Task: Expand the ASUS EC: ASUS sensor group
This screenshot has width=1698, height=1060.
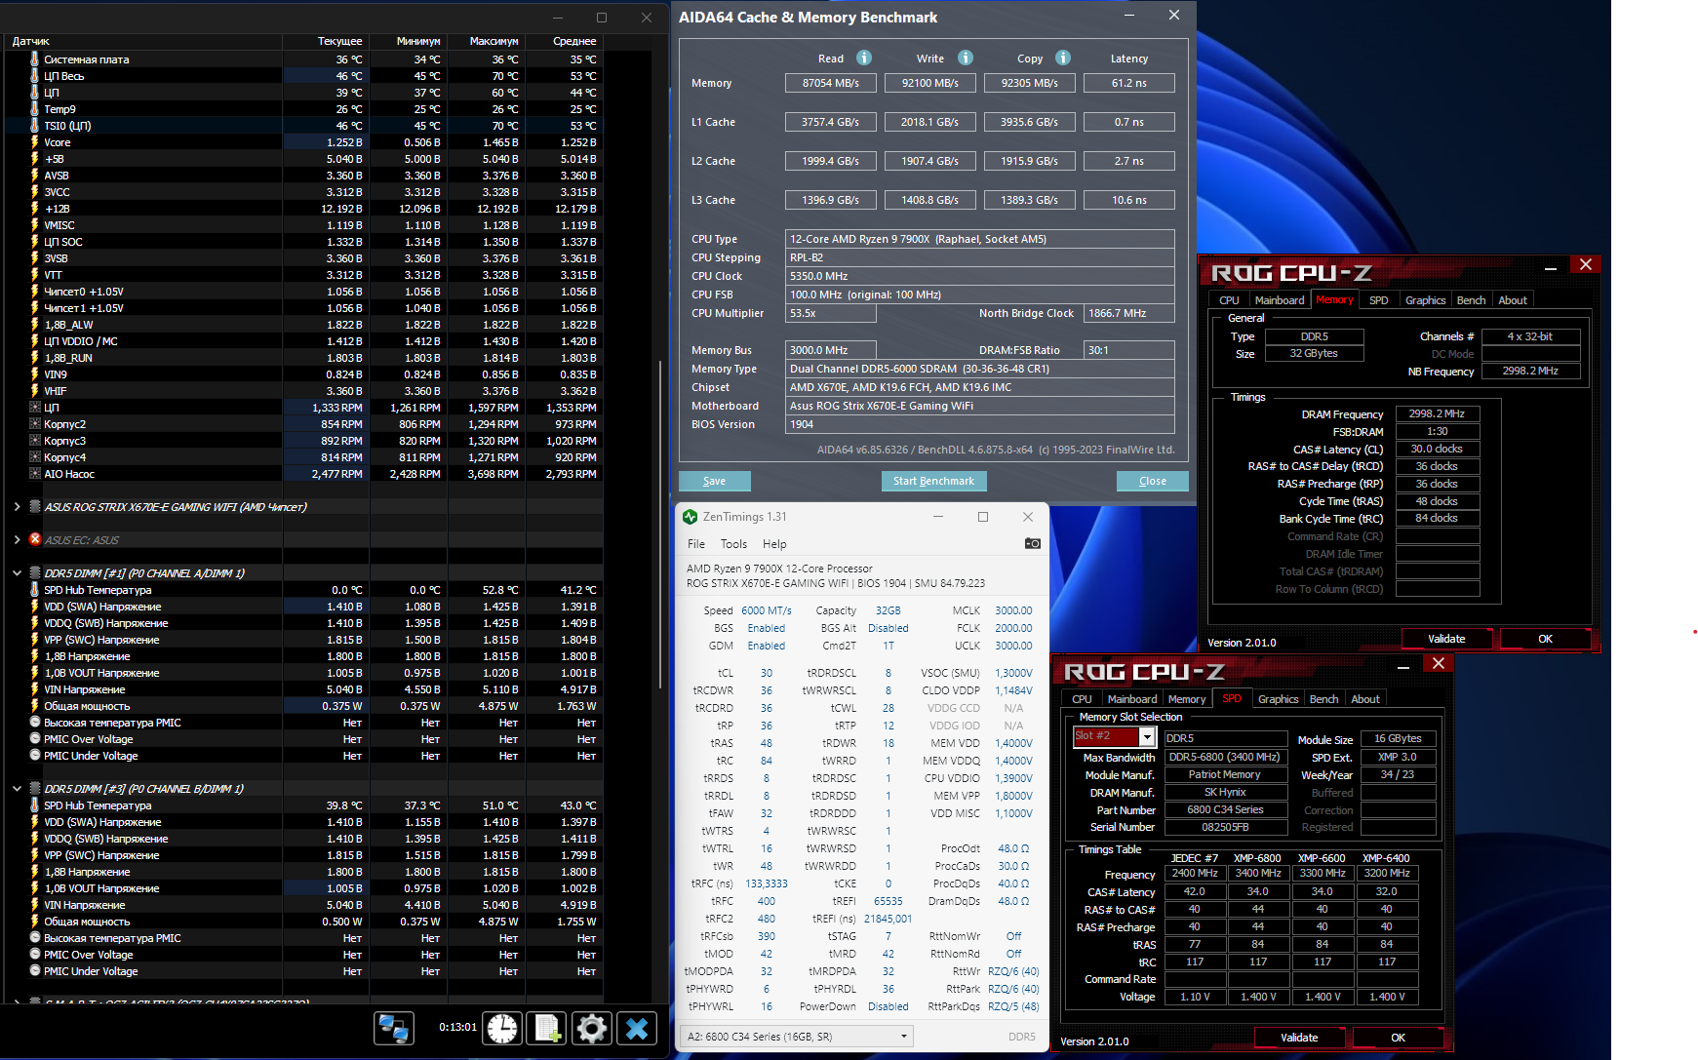Action: pos(17,539)
